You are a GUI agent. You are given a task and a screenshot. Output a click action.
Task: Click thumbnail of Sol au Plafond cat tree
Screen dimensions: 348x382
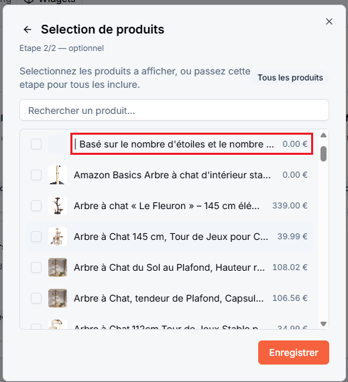coord(58,267)
